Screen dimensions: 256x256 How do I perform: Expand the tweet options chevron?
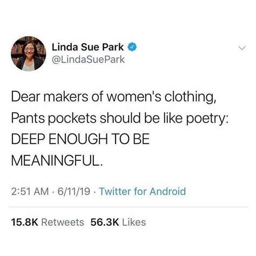pos(241,48)
